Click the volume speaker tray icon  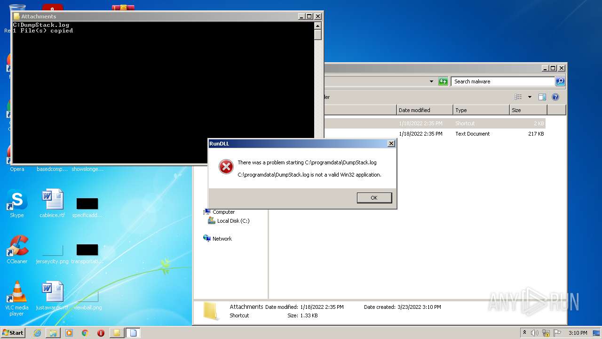tap(535, 333)
